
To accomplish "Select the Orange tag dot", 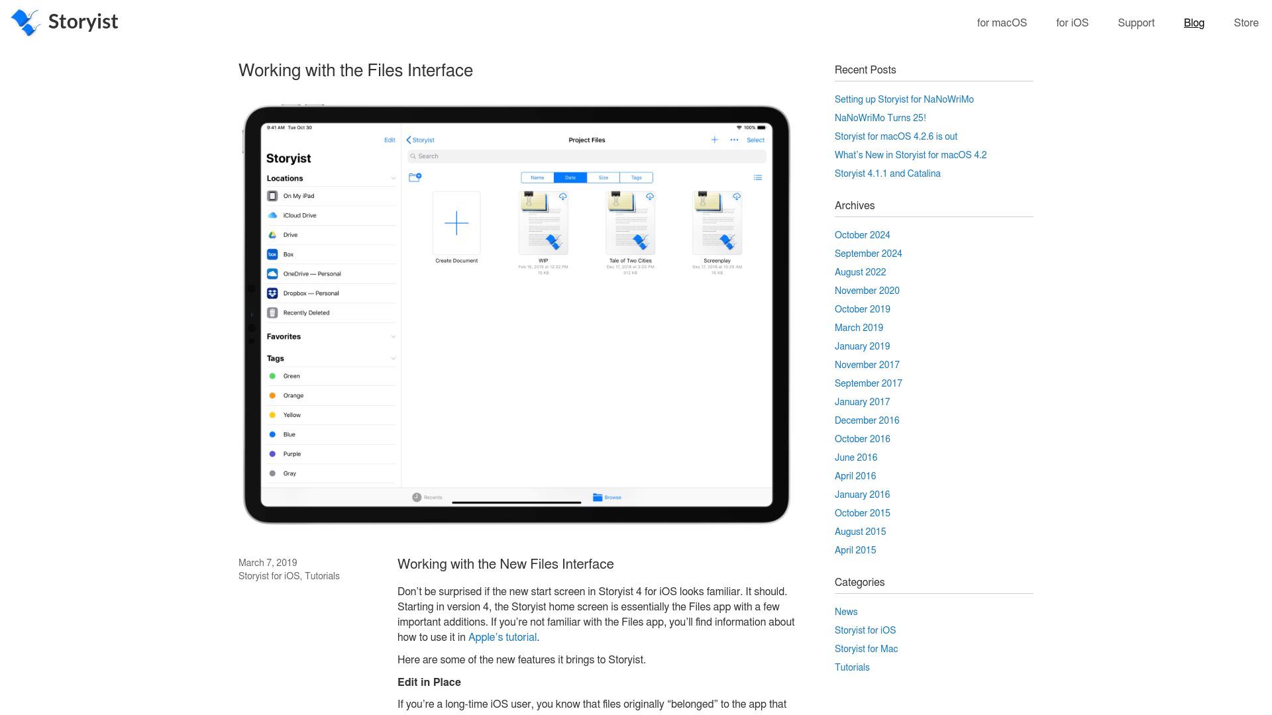I will pos(272,395).
